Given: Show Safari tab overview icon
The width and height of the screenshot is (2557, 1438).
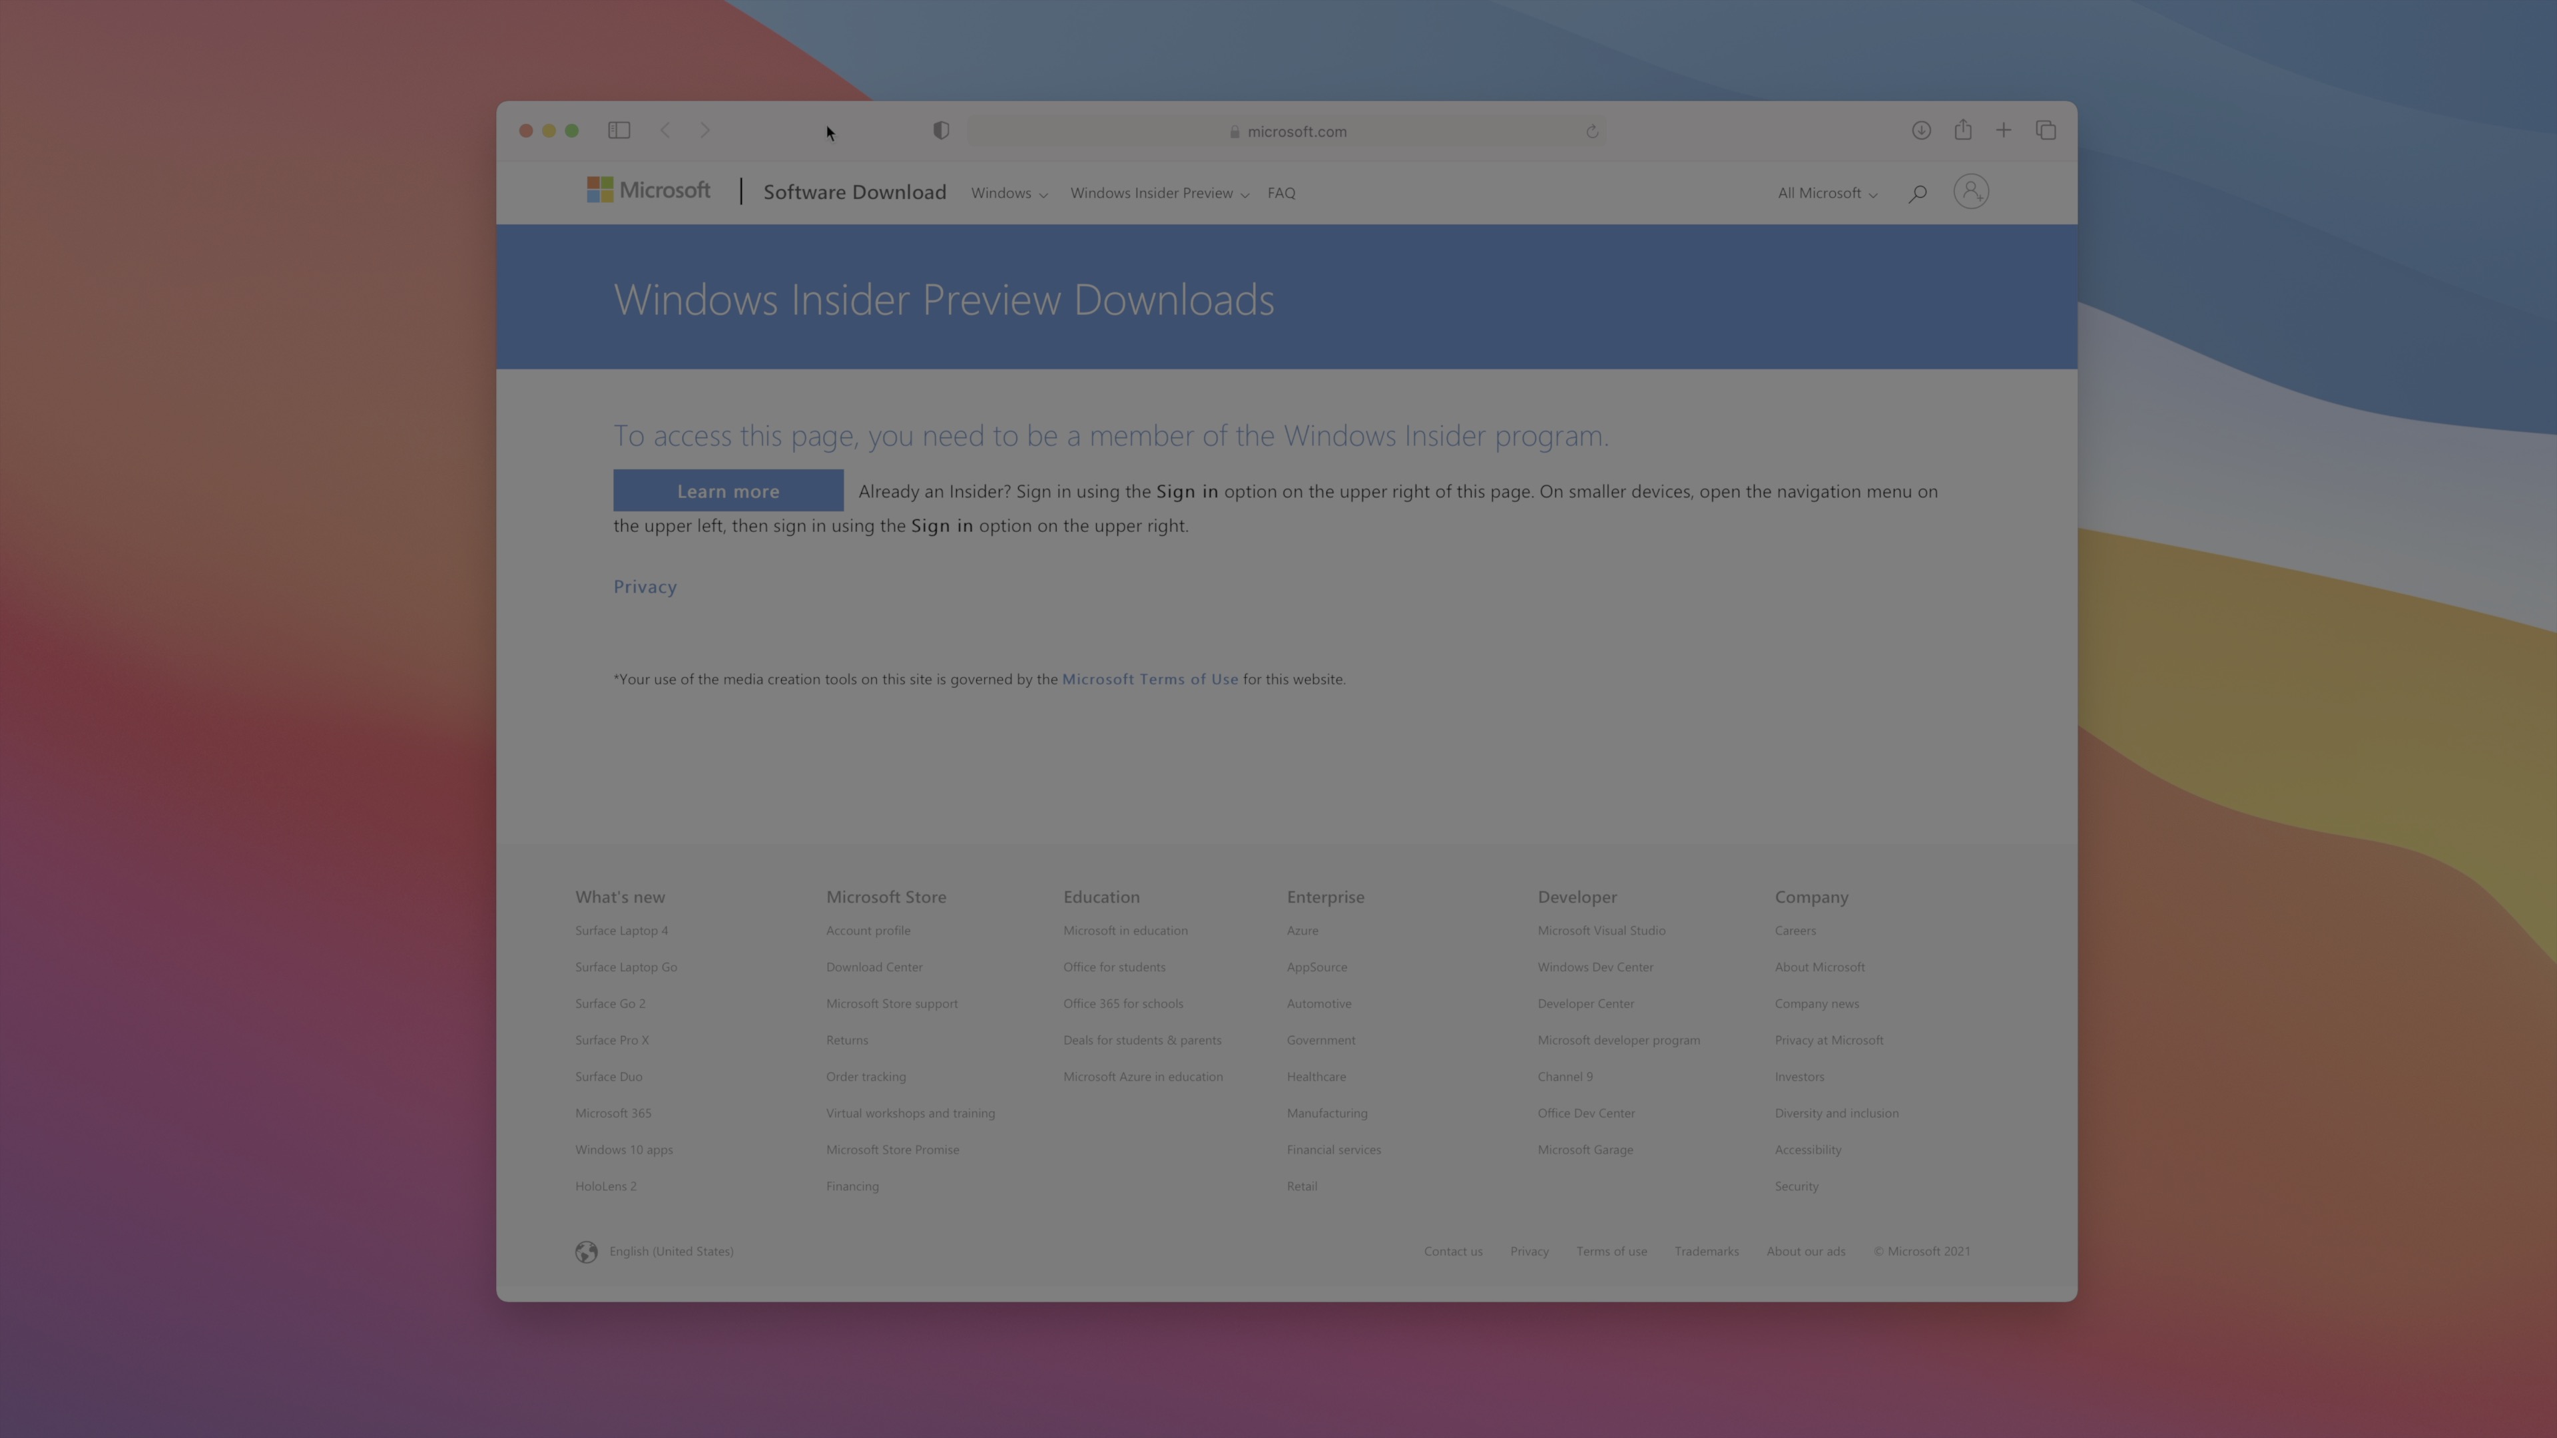Looking at the screenshot, I should coord(2046,130).
